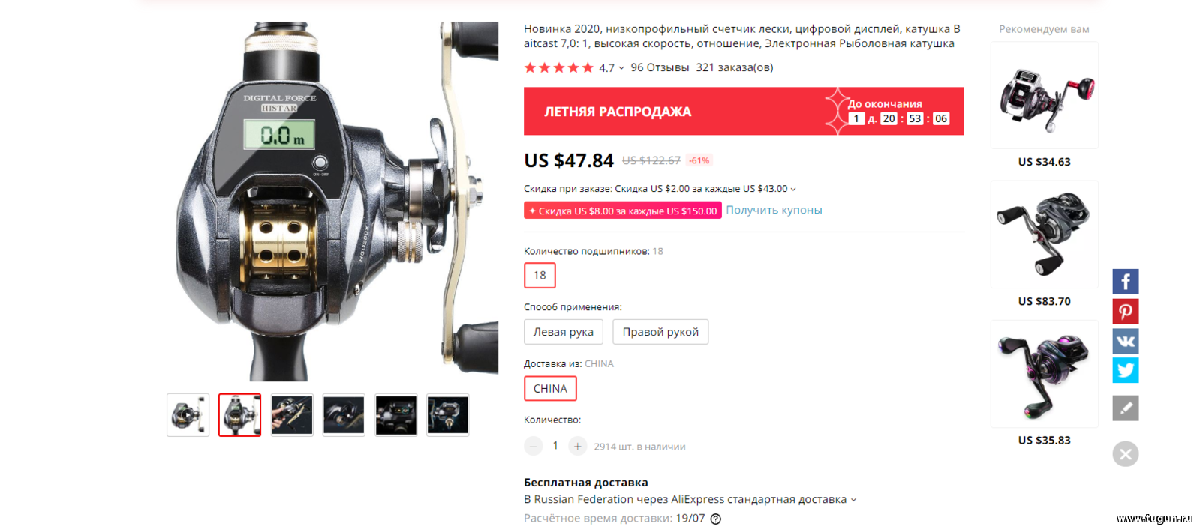Choose the Правой рукой option
Image resolution: width=1200 pixels, height=532 pixels.
pos(660,332)
